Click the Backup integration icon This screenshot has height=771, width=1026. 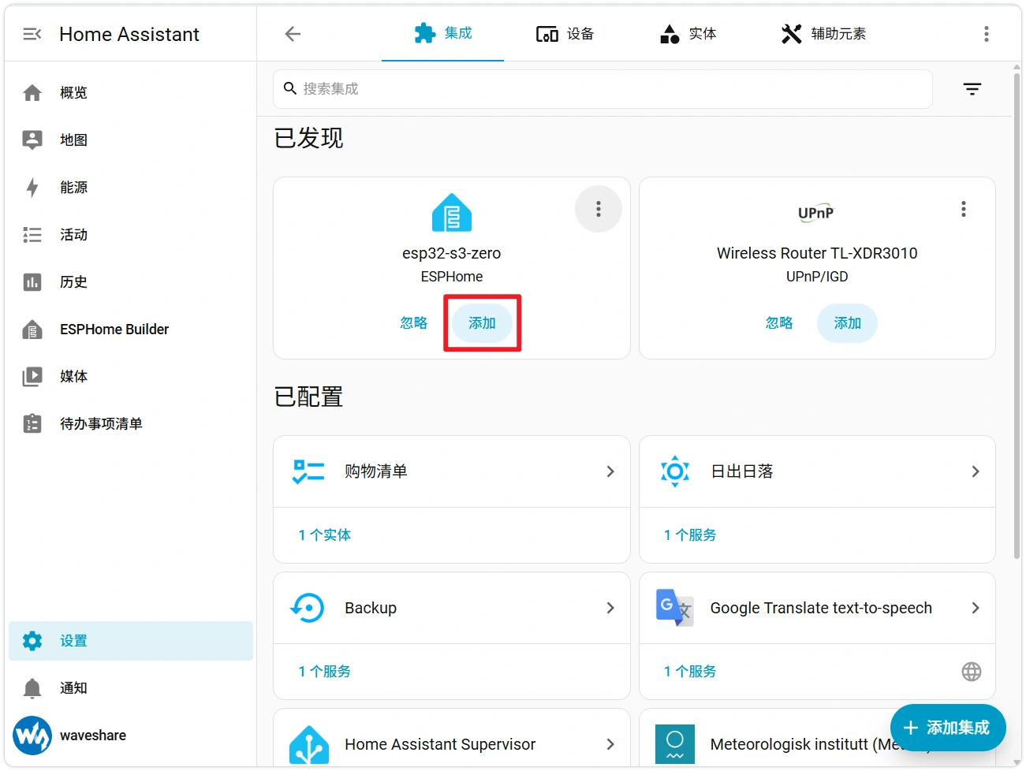[308, 608]
